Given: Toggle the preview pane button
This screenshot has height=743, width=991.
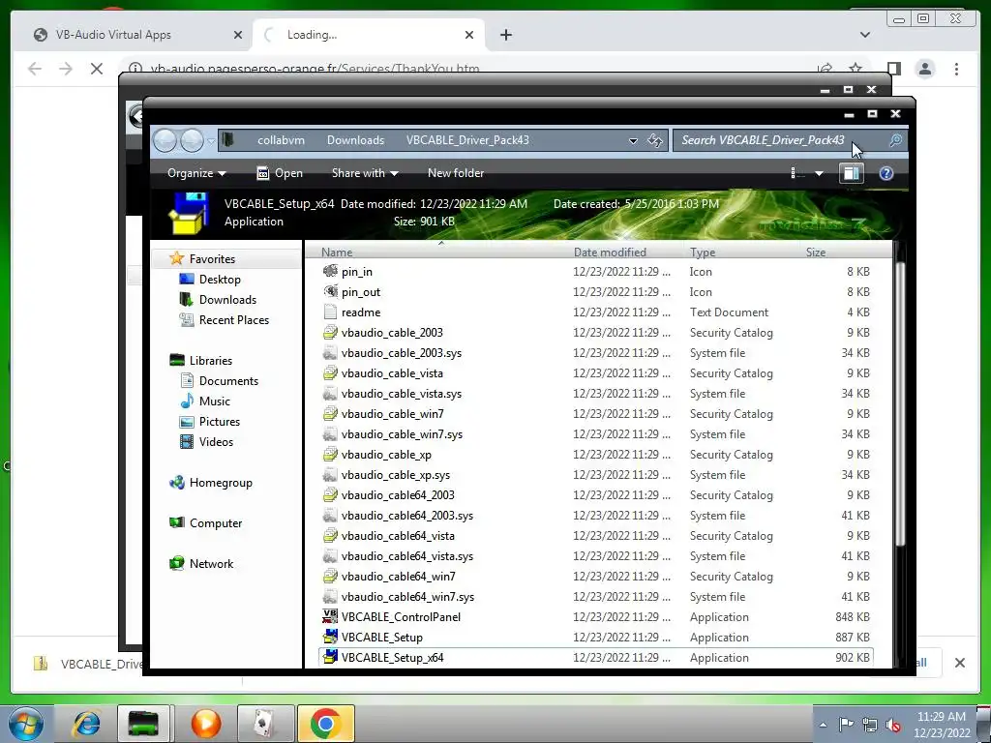Looking at the screenshot, I should click(851, 173).
